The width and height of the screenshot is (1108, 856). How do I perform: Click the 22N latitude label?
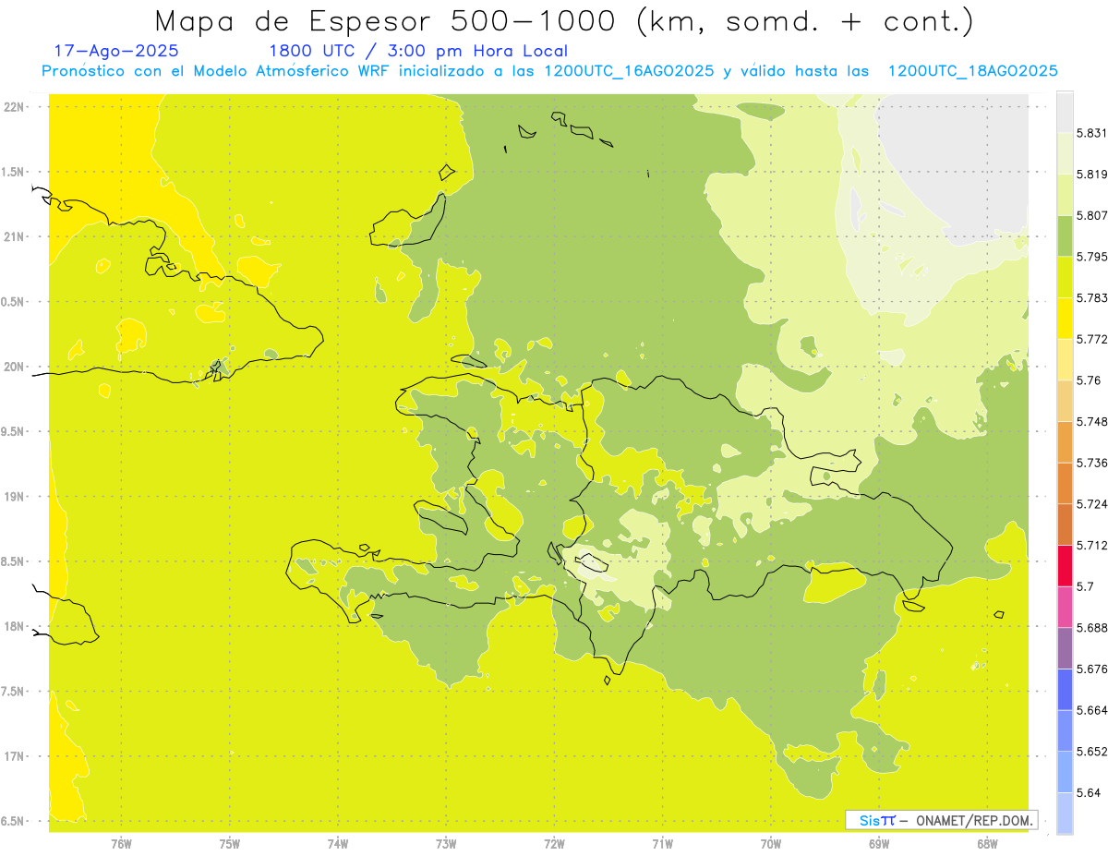coord(13,106)
